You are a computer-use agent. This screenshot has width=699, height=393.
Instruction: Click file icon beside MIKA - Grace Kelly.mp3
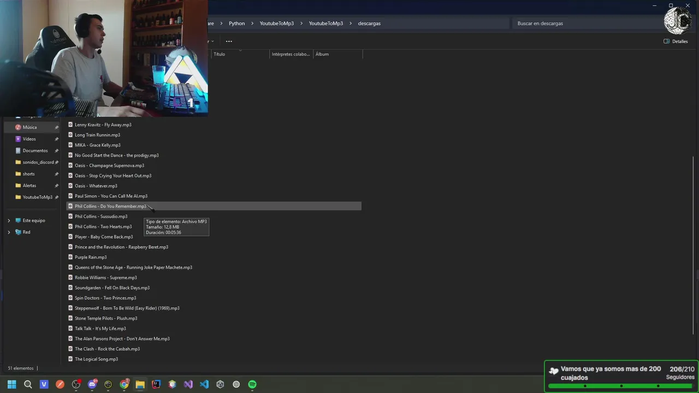point(70,145)
